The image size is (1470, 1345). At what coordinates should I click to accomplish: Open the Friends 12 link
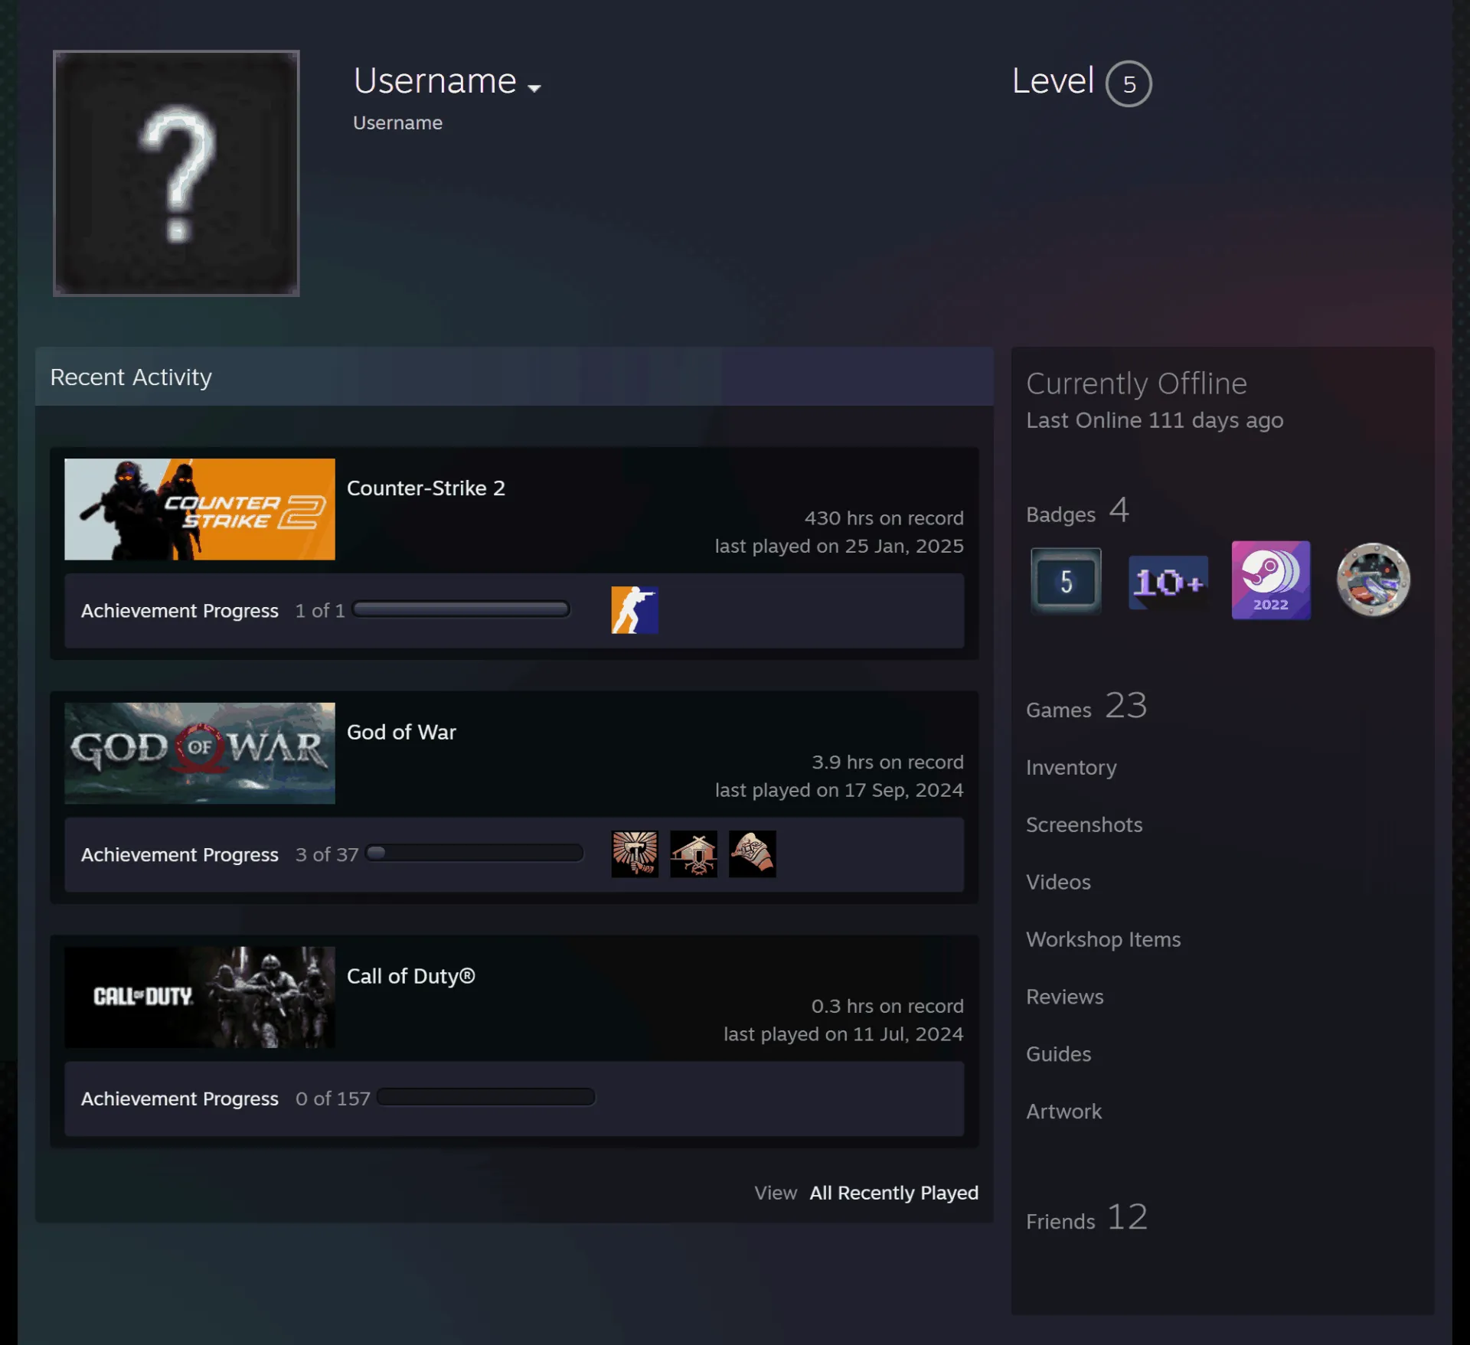(x=1087, y=1217)
